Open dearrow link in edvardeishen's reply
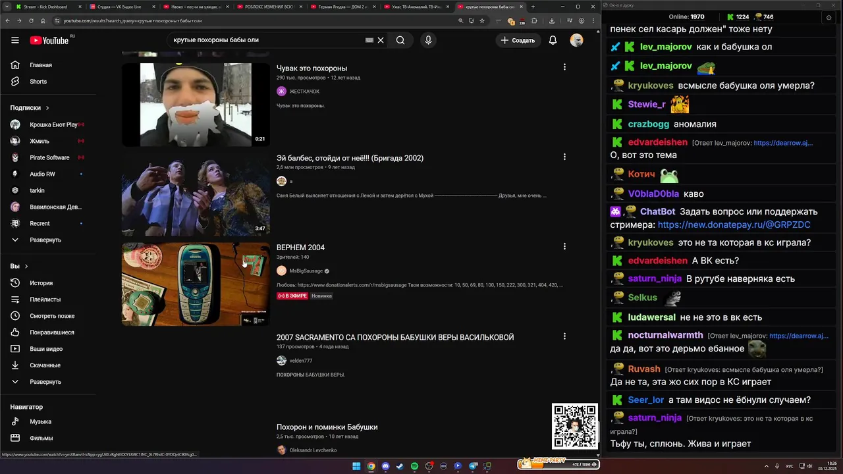Screen dimensions: 843x474 [x=783, y=142]
